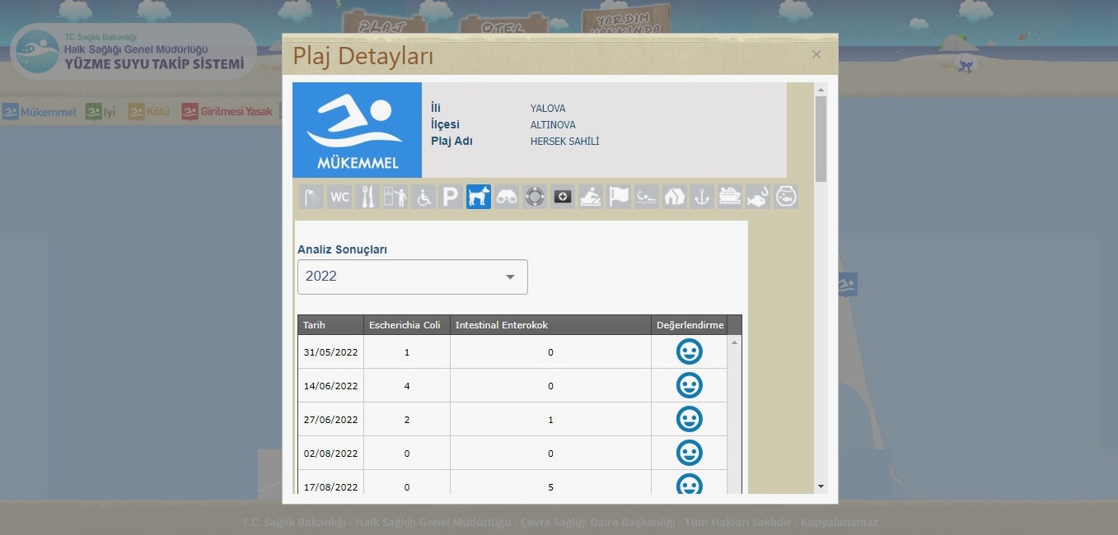The width and height of the screenshot is (1118, 535).
Task: Click the binoculars icon
Action: coord(507,197)
